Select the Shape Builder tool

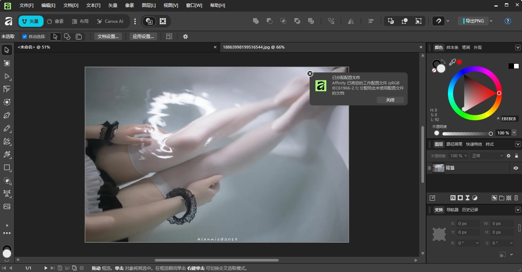pos(7,180)
